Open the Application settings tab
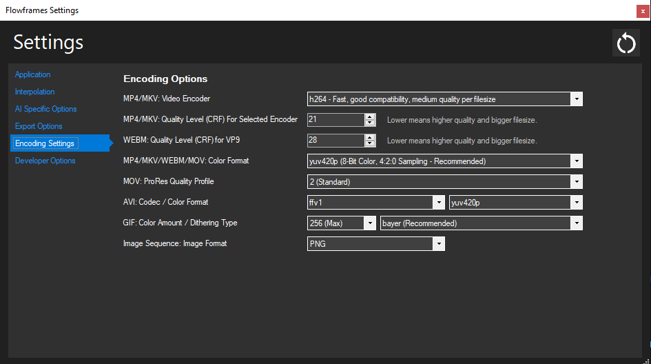The height and width of the screenshot is (364, 651). (33, 74)
